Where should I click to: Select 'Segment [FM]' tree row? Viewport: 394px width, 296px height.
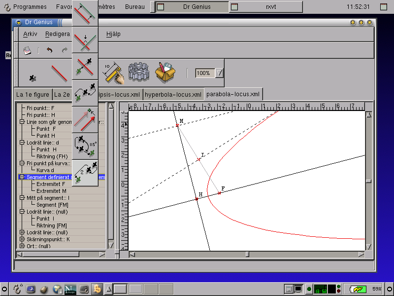pos(61,205)
